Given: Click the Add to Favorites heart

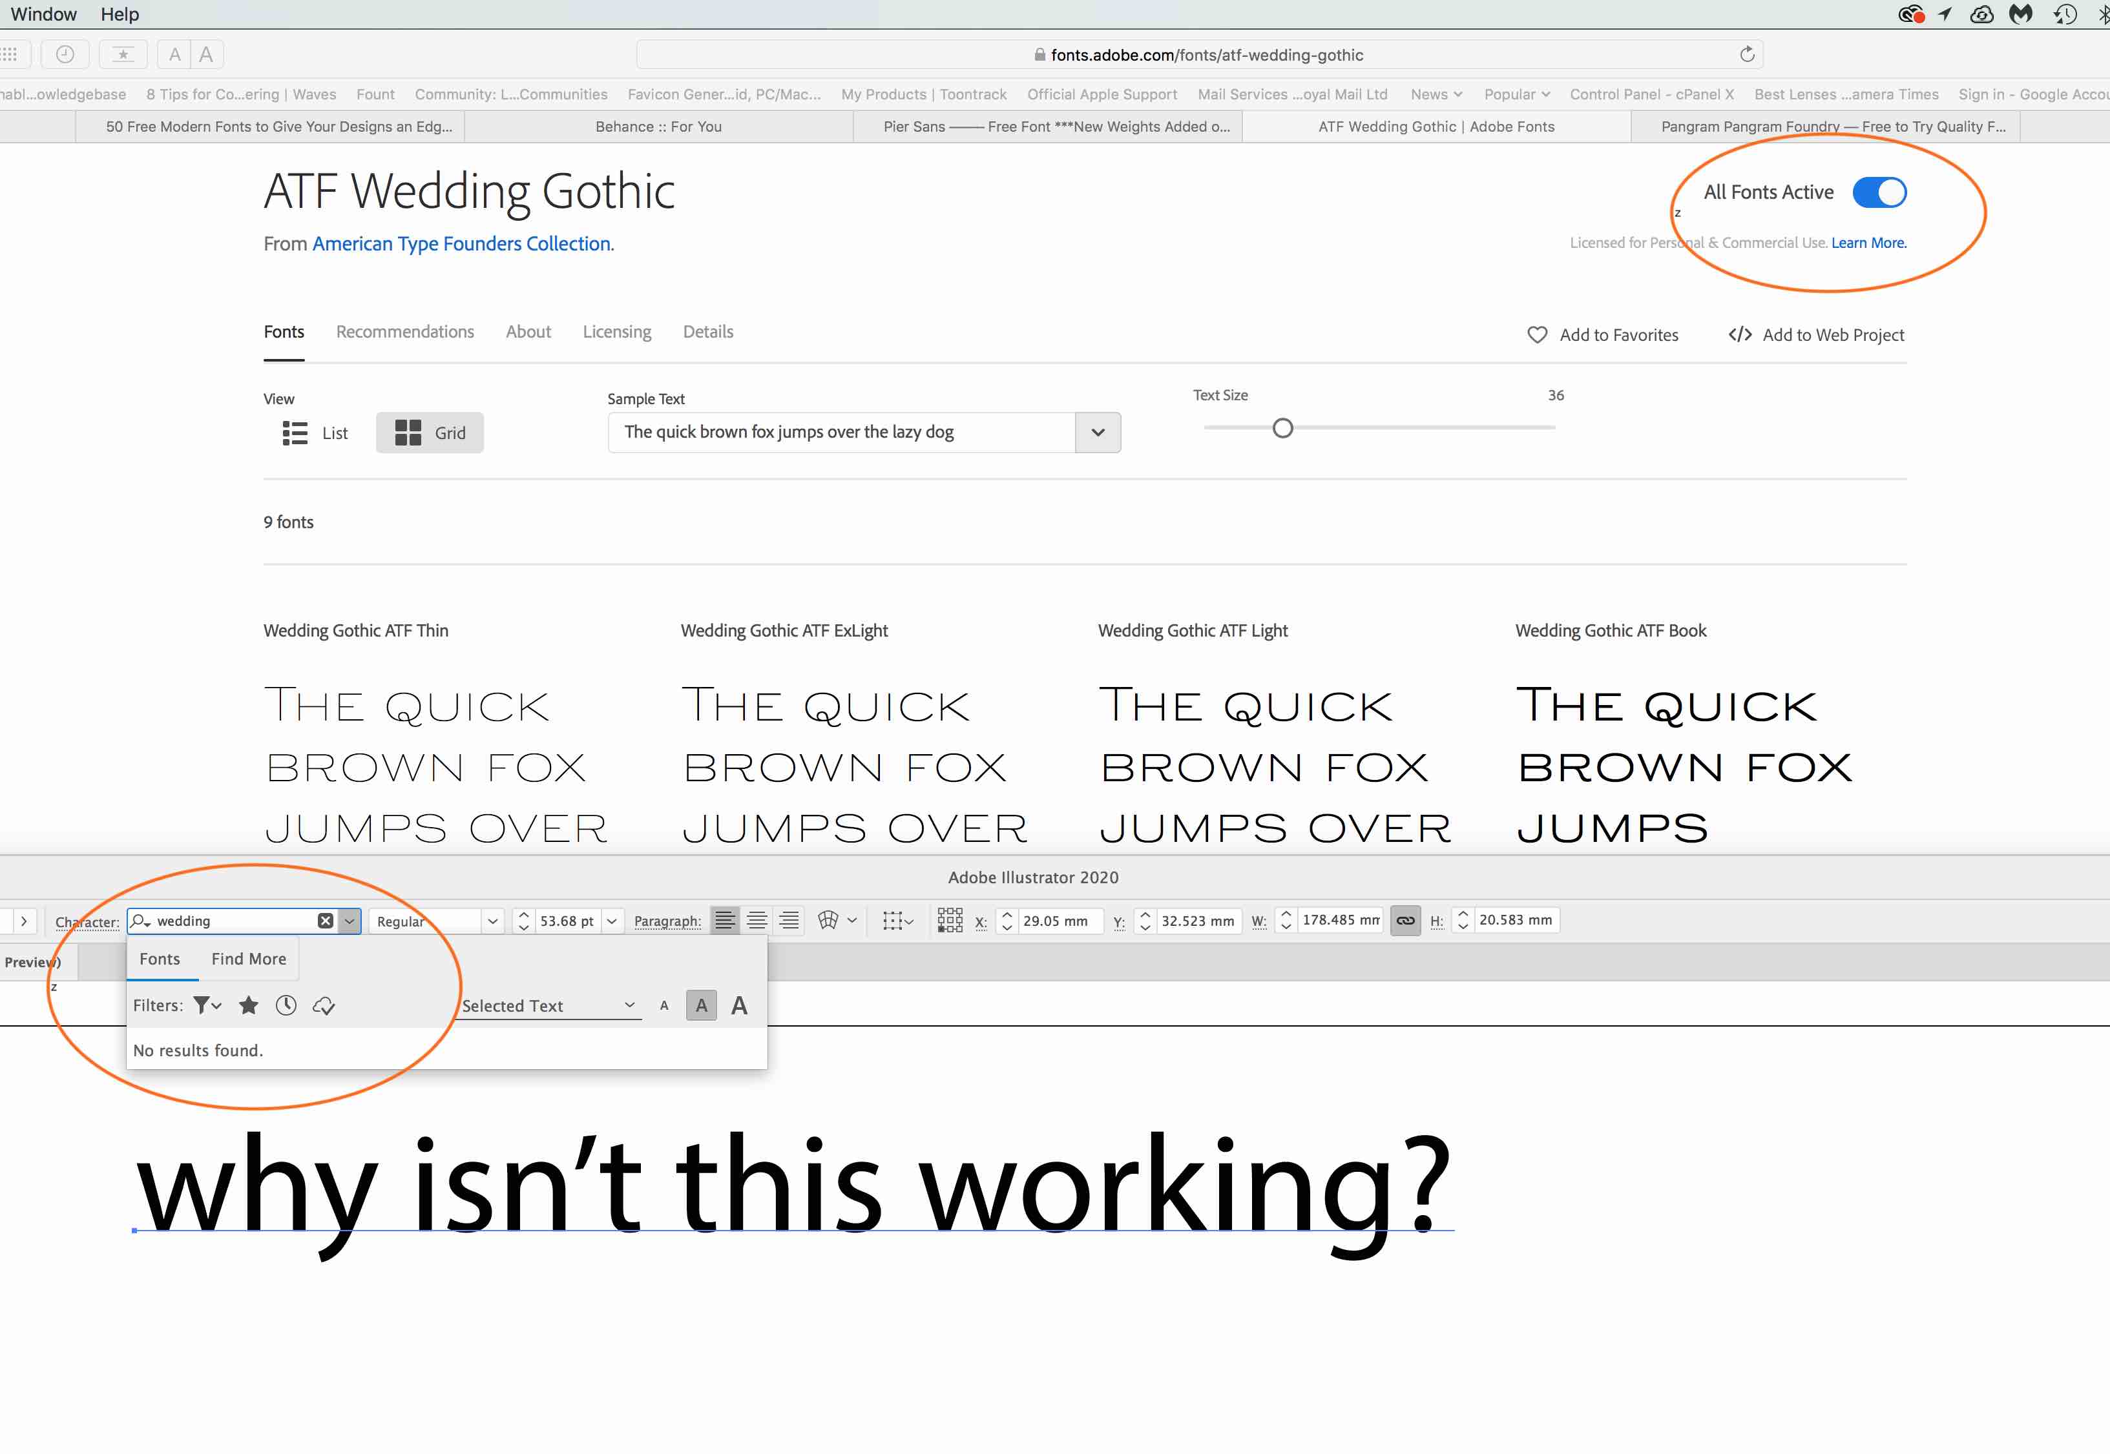Looking at the screenshot, I should tap(1538, 335).
